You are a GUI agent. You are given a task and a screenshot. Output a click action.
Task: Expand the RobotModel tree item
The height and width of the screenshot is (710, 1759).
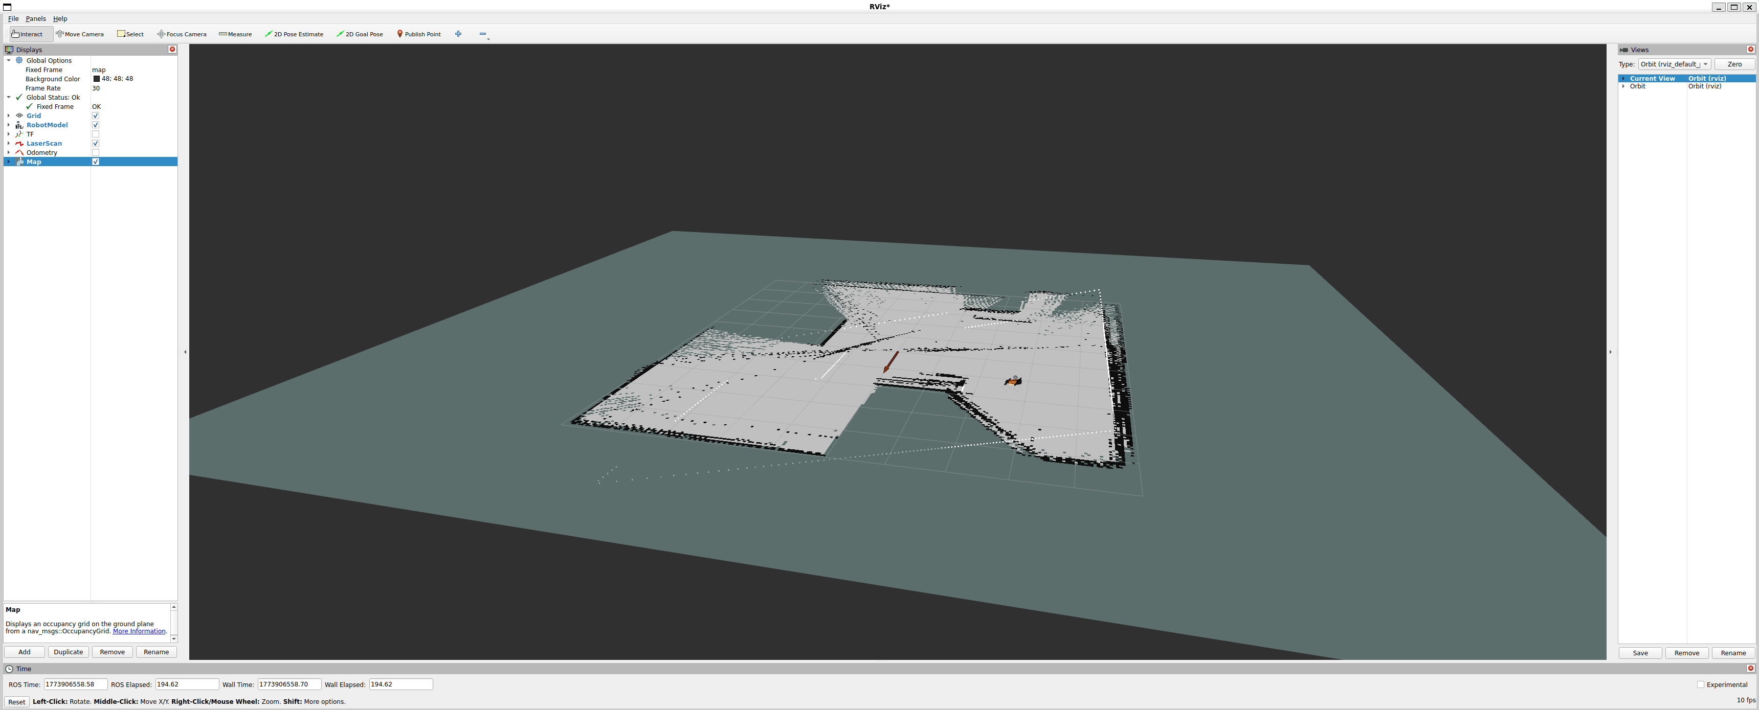[9, 126]
